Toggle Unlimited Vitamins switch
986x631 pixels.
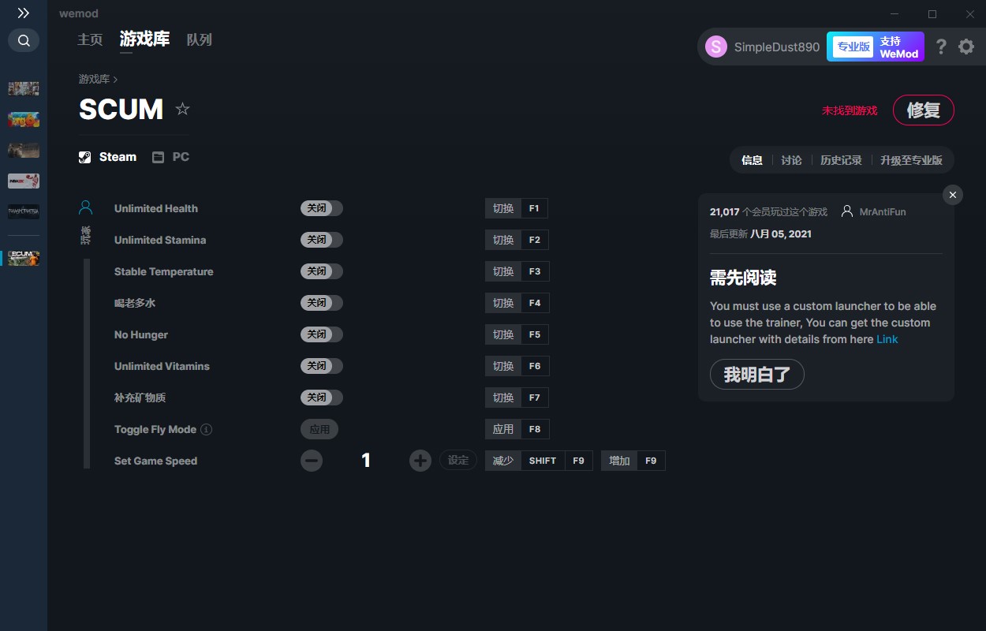coord(322,366)
